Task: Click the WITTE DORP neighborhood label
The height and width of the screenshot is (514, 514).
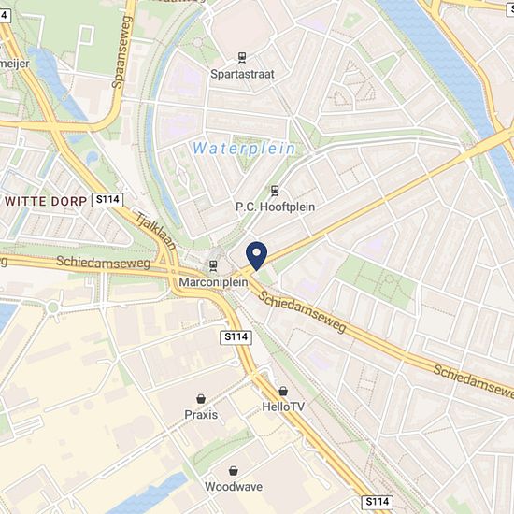Action: point(46,201)
